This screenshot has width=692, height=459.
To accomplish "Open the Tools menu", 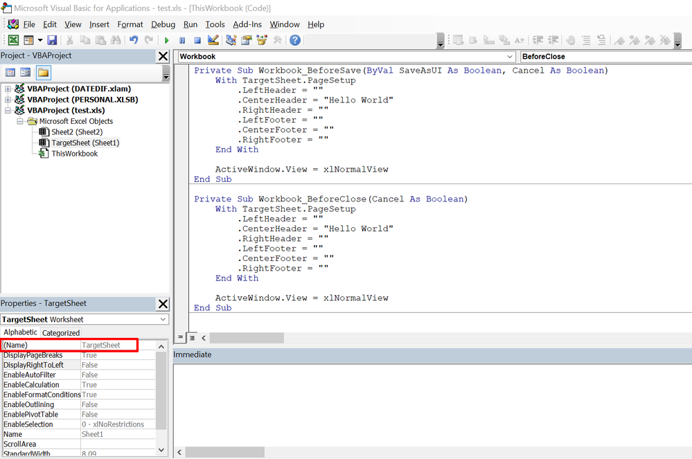I will (x=215, y=24).
